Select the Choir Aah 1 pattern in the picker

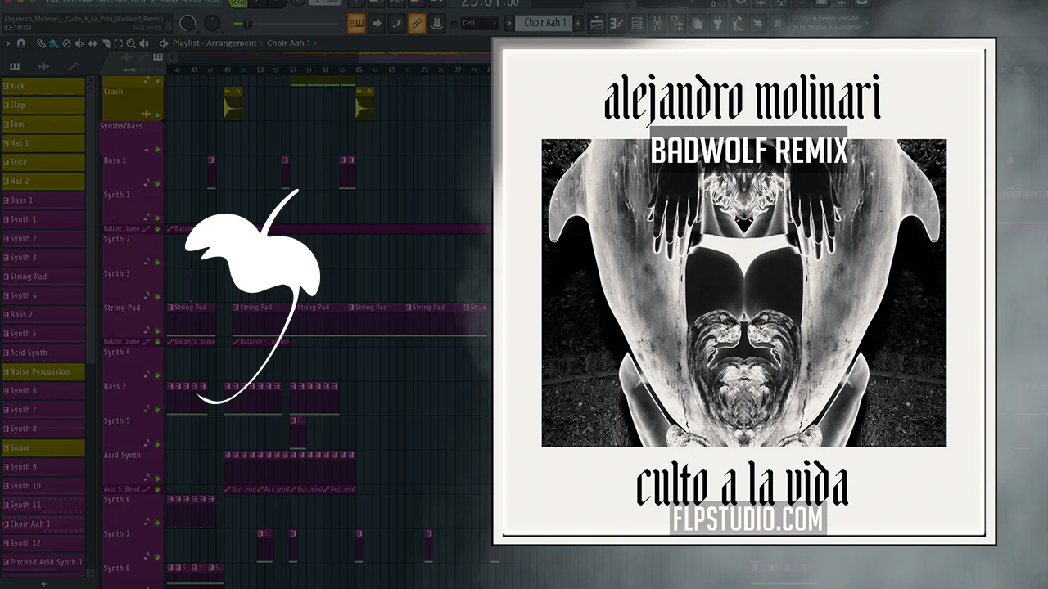(43, 524)
